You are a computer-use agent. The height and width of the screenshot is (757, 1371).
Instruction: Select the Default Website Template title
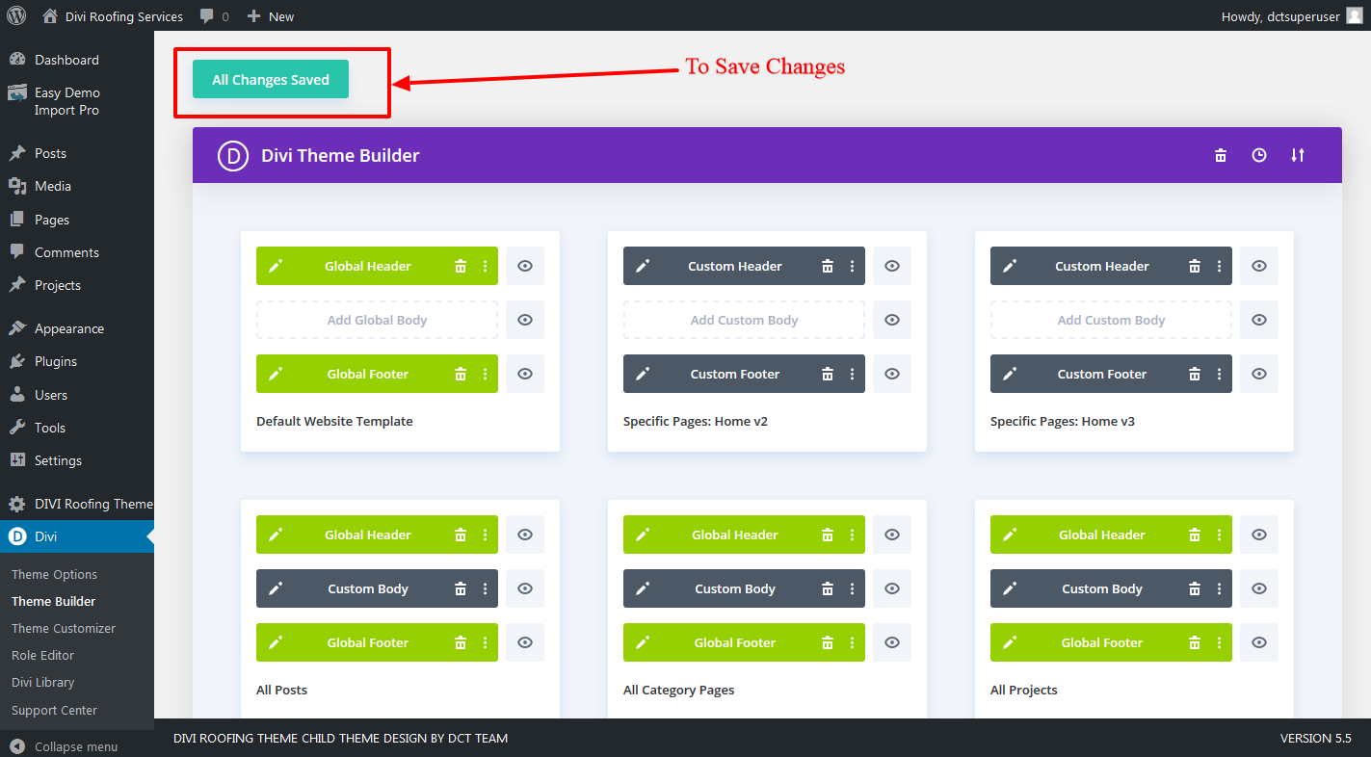pyautogui.click(x=334, y=421)
